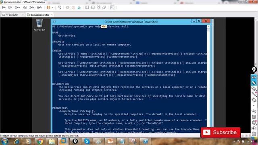Undo last annotation stroke
This screenshot has width=258, height=145.
[x=254, y=111]
